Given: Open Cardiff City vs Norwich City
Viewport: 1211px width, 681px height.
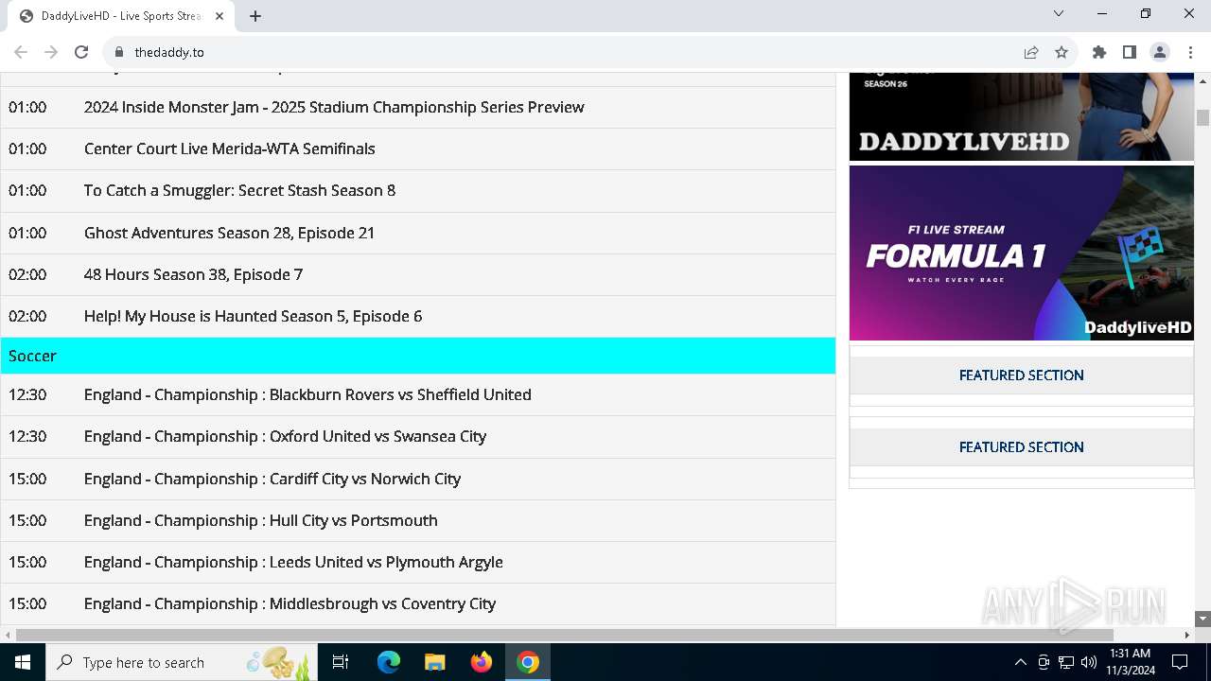Looking at the screenshot, I should 272,479.
